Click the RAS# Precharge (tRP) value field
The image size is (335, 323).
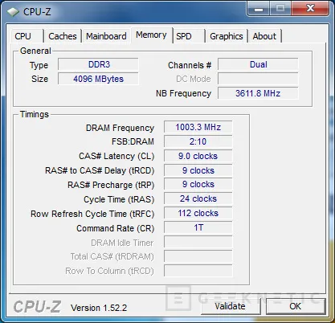click(198, 185)
